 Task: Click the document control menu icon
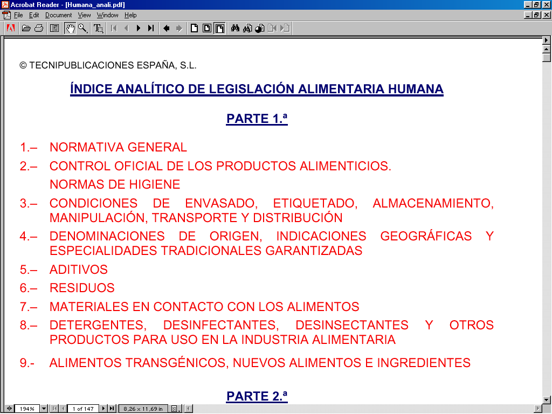click(x=6, y=15)
